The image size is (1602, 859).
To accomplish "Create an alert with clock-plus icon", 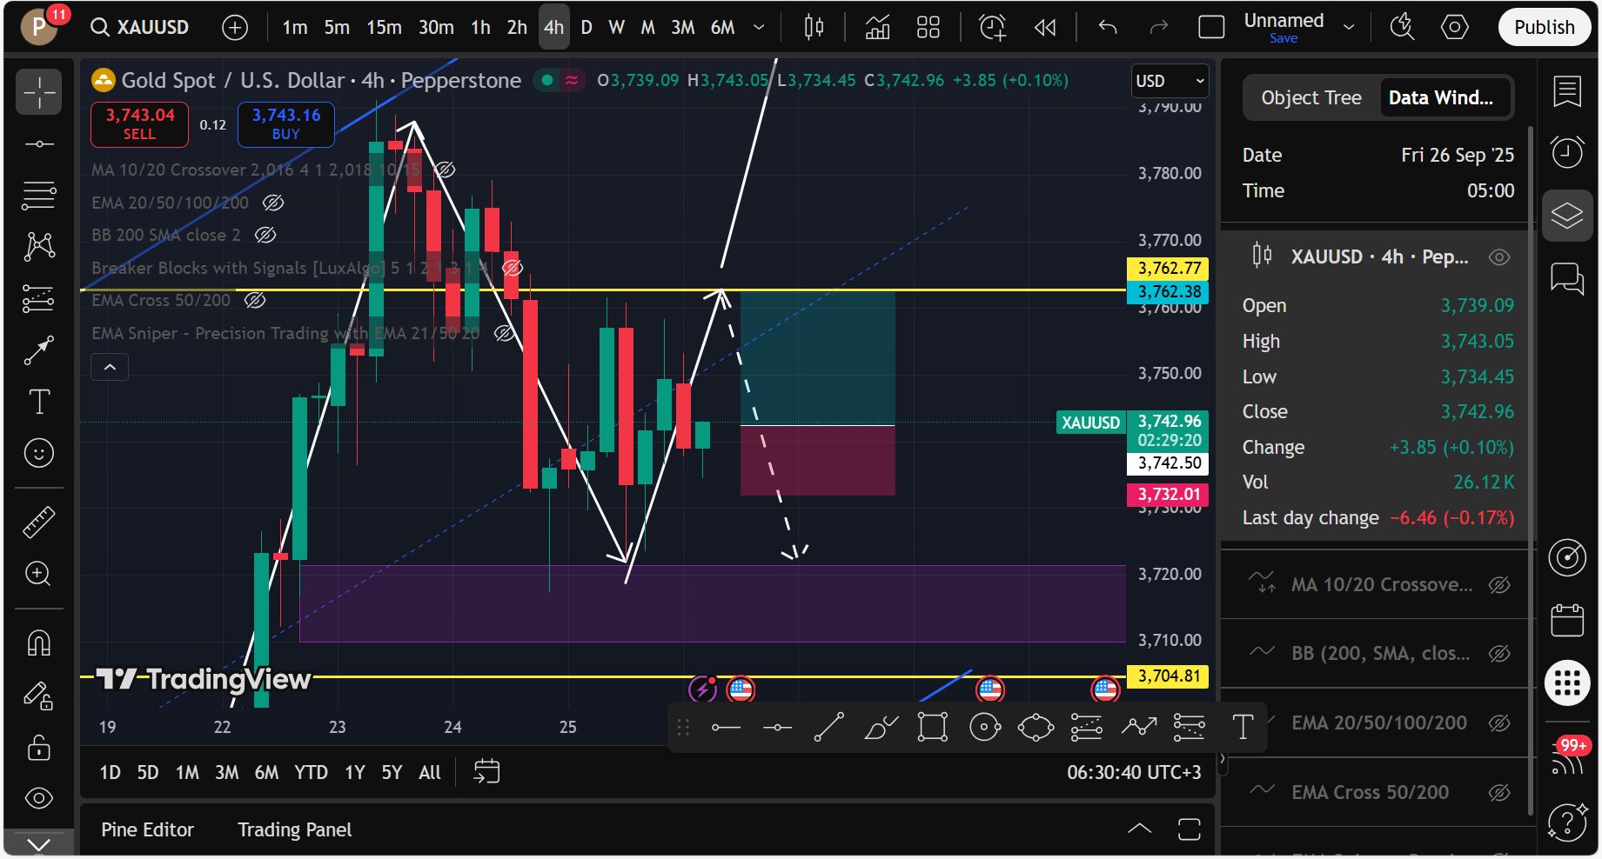I will tap(992, 28).
